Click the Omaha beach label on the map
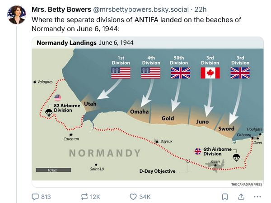The height and width of the screenshot is (203, 271). tap(139, 111)
